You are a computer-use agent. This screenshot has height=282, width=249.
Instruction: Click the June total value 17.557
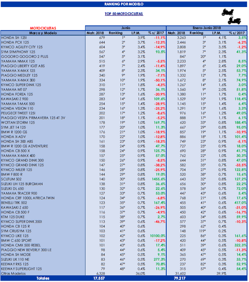coord(99,278)
